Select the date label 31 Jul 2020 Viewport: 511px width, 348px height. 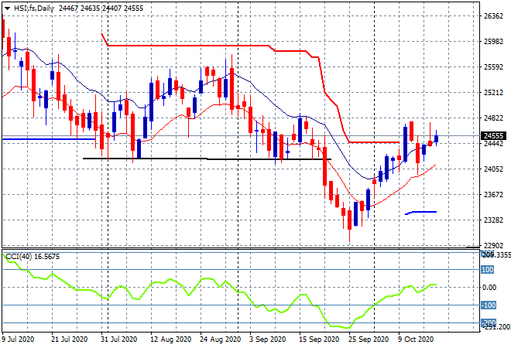tap(118, 339)
